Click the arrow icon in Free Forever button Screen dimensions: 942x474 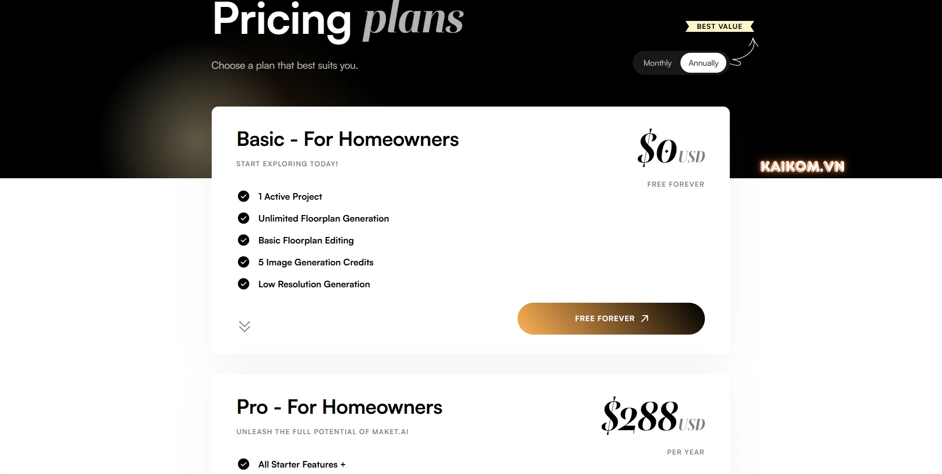(x=645, y=319)
